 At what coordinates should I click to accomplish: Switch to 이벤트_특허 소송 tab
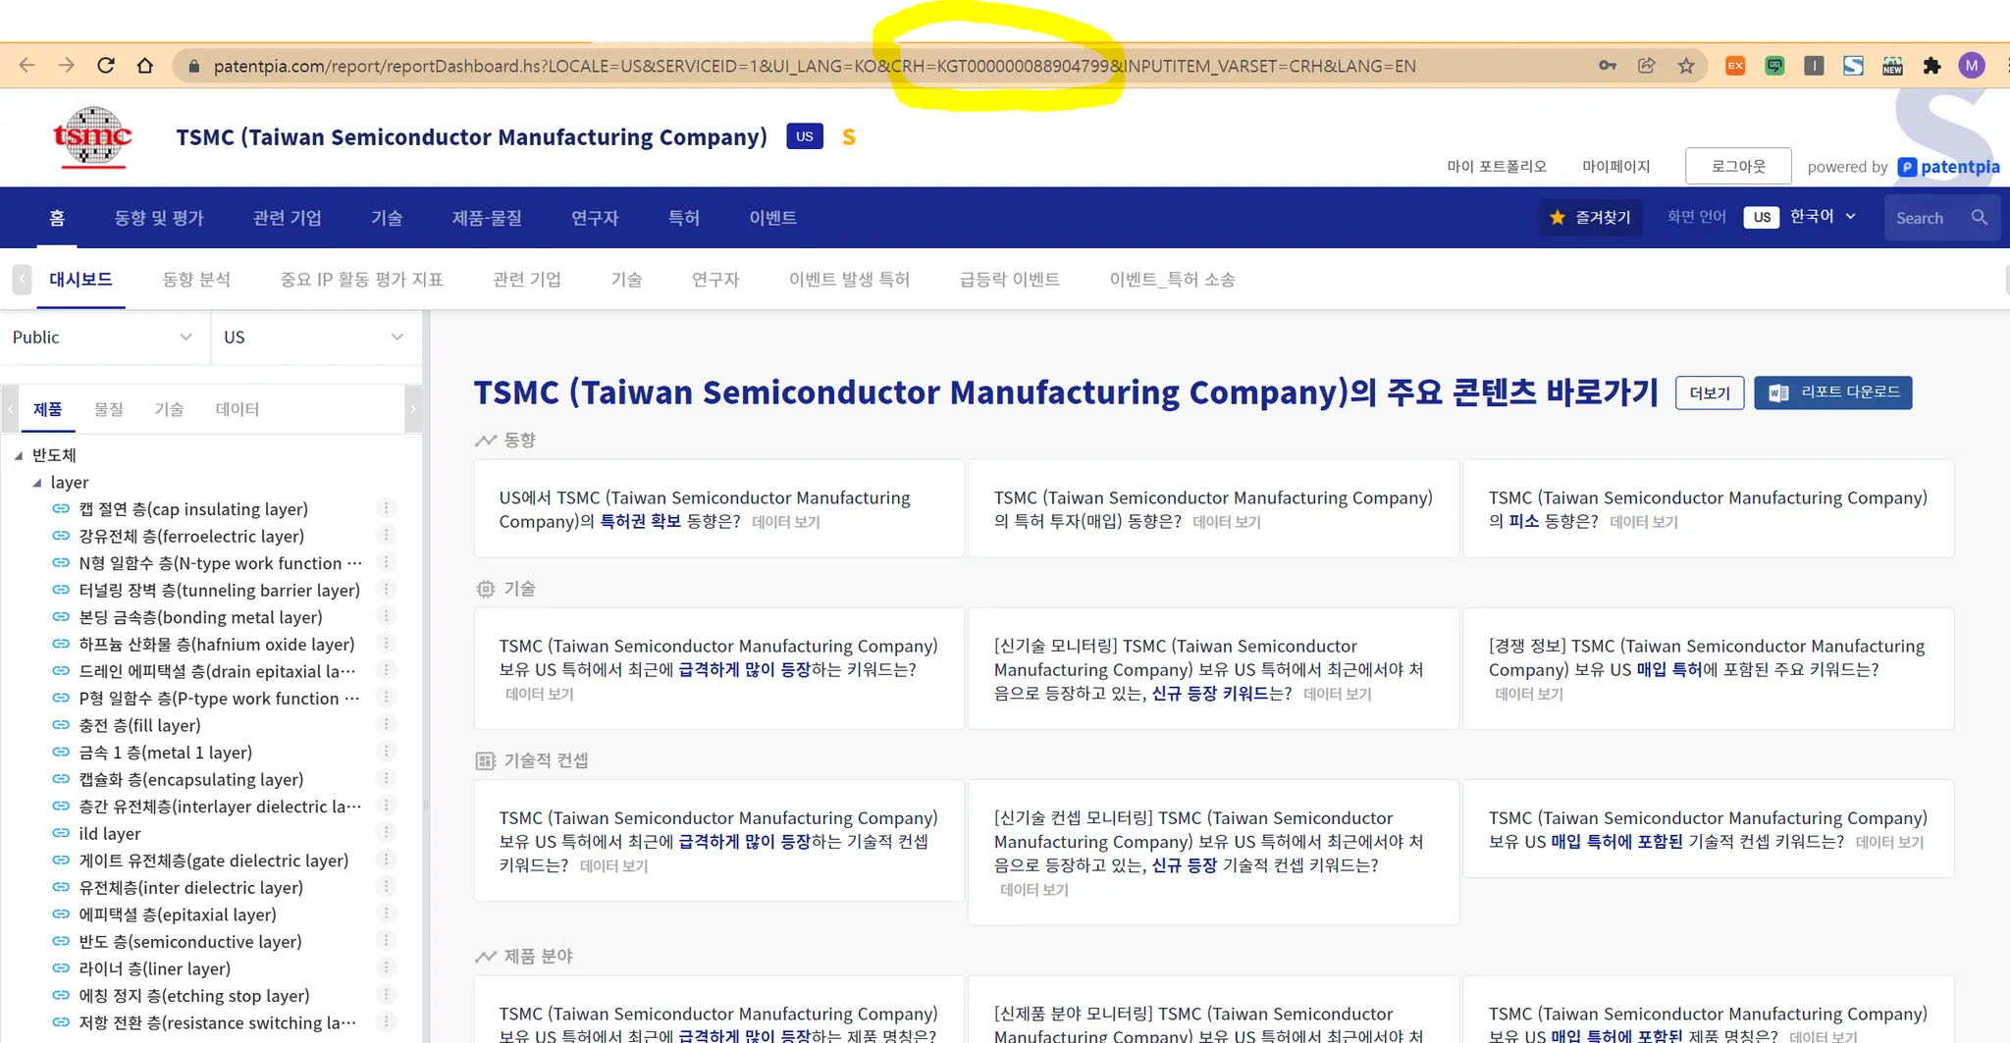(x=1173, y=280)
